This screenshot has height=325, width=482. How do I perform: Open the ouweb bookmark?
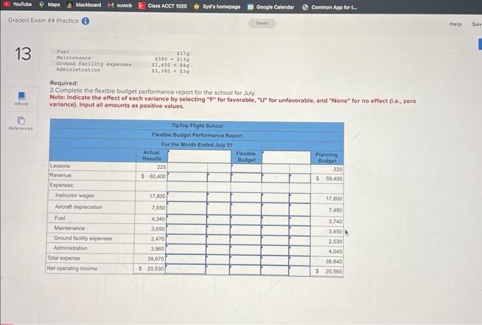coord(120,5)
